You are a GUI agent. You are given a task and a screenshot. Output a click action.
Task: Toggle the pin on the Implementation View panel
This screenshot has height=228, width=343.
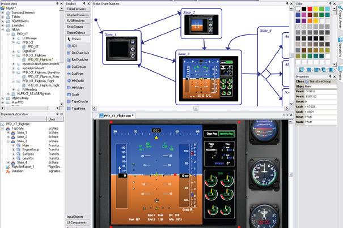pyautogui.click(x=57, y=114)
